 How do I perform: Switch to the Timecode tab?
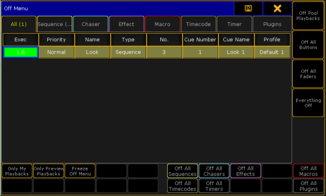[x=198, y=24]
